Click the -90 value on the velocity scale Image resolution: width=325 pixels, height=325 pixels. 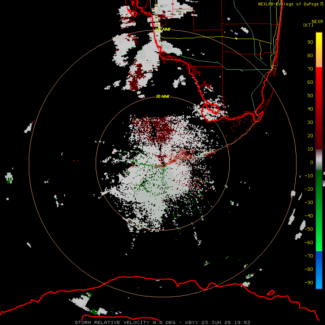[309, 283]
